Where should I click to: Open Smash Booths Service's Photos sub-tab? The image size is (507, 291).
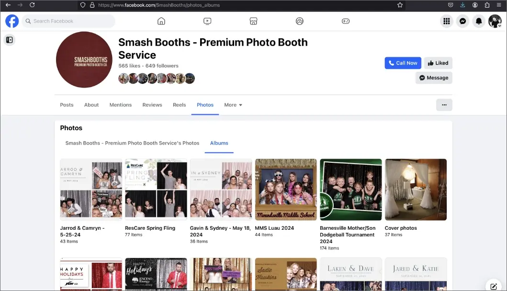(132, 143)
